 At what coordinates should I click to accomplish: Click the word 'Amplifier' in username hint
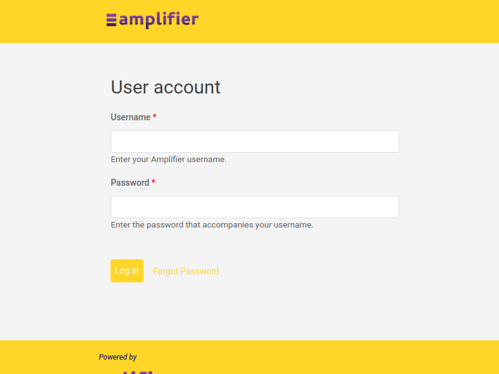[168, 160]
